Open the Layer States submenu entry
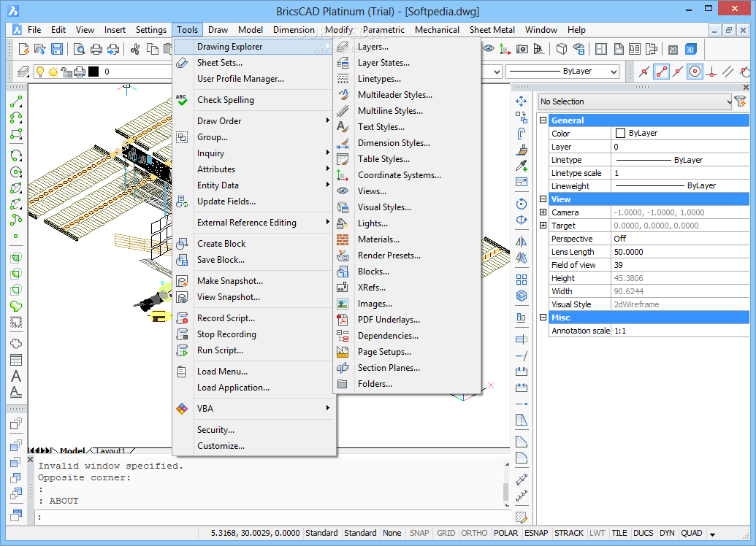This screenshot has width=756, height=546. pos(383,63)
